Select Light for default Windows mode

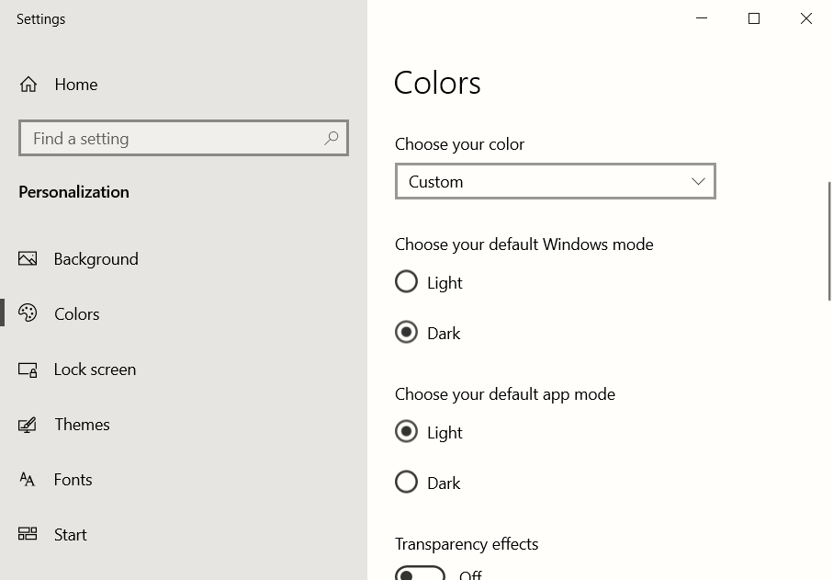[x=407, y=282]
